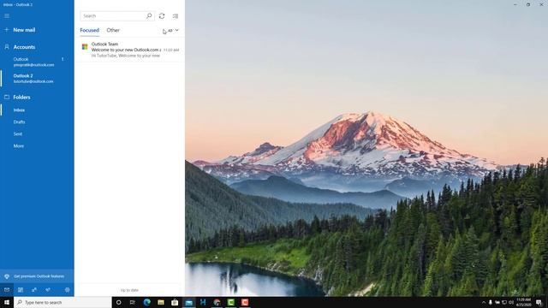Open Mail settings gear

click(x=67, y=290)
